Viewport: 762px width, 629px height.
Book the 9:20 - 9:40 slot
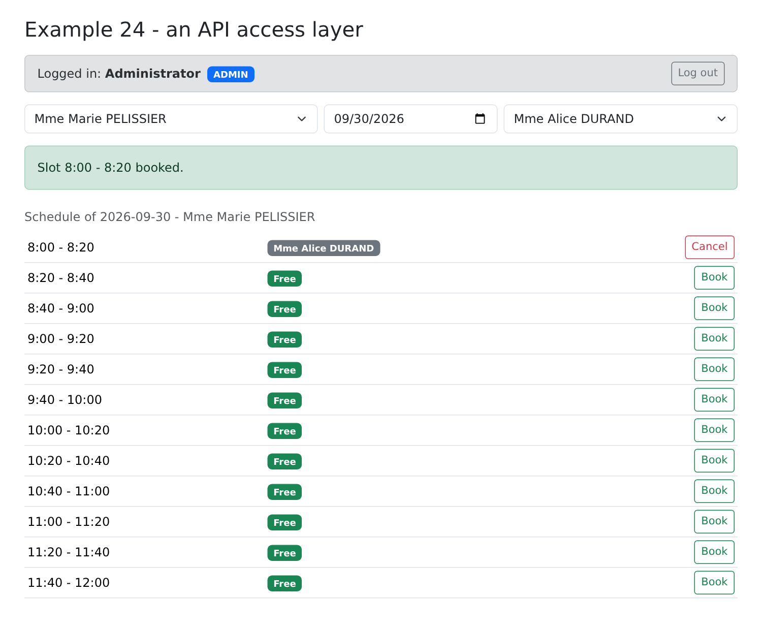coord(714,369)
